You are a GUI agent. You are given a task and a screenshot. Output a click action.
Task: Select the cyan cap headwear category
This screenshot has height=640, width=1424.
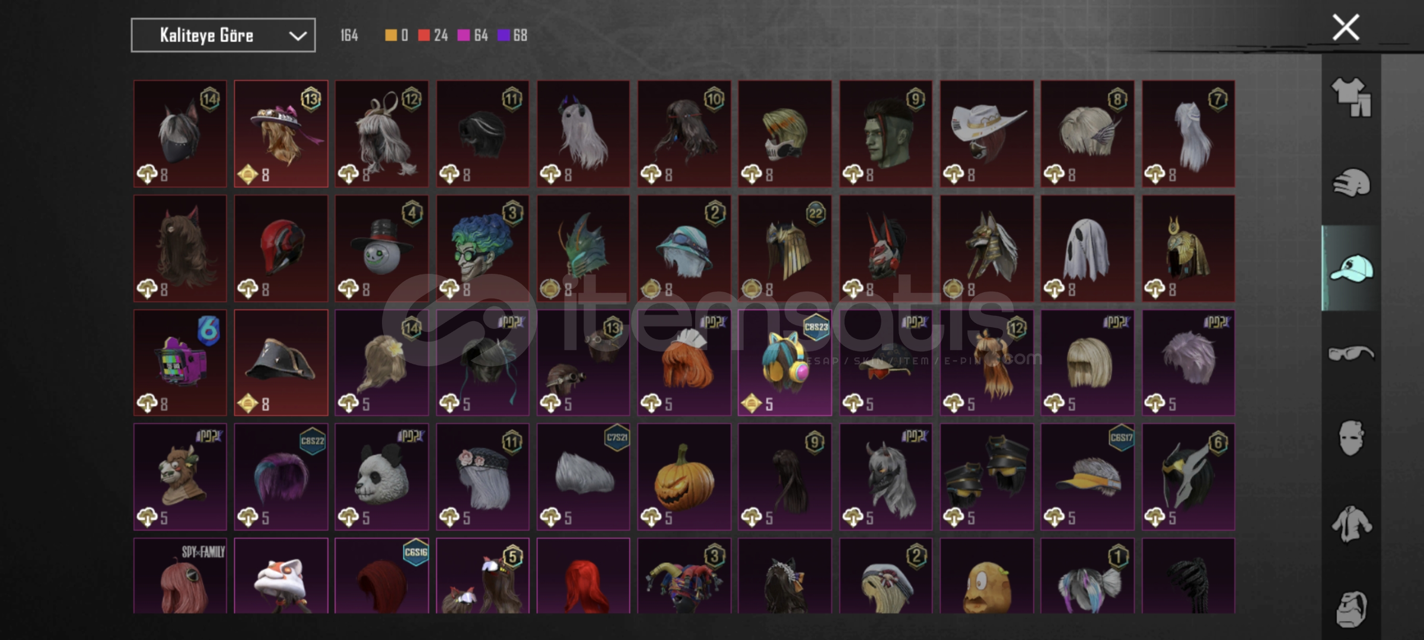point(1352,268)
